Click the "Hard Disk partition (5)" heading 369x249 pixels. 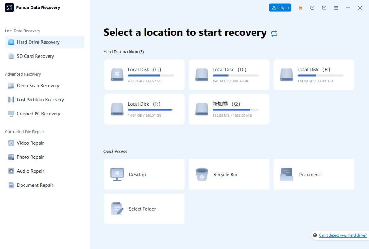[123, 52]
